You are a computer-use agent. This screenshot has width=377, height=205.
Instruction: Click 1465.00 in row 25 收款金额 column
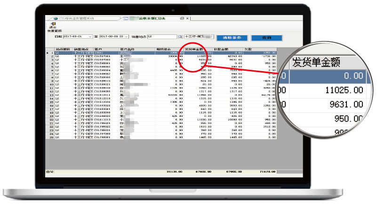point(235,137)
